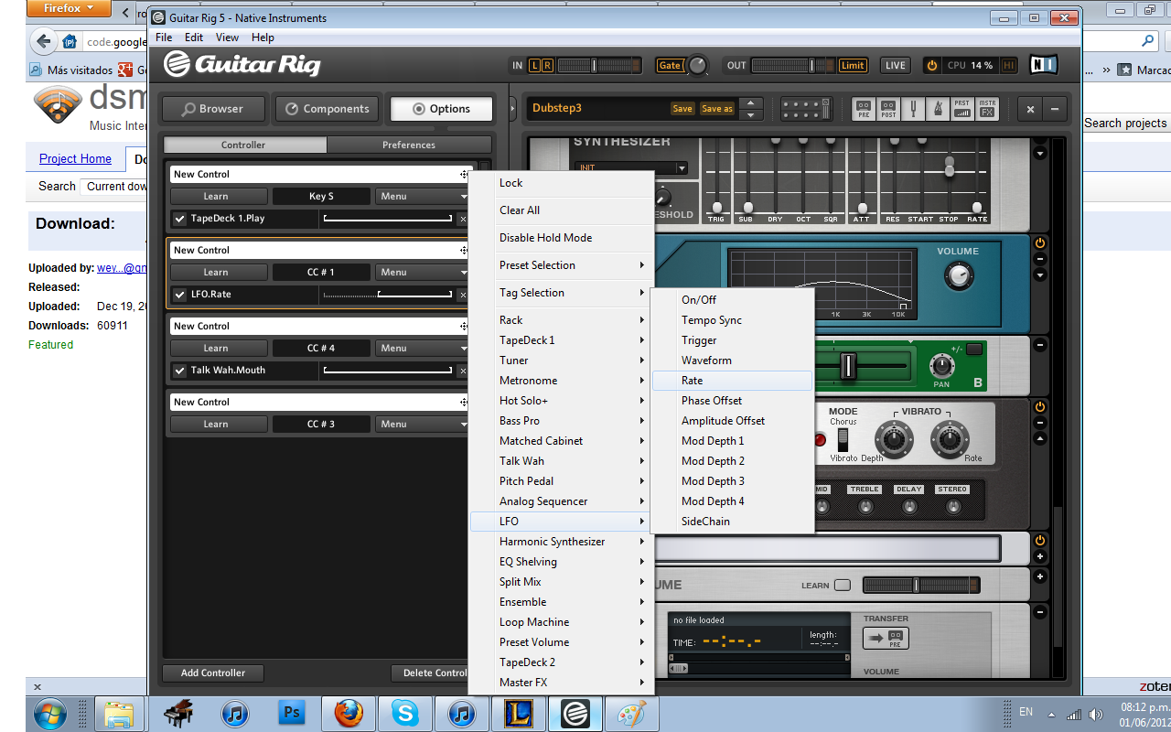Open the View menu
This screenshot has height=732, width=1171.
(x=227, y=38)
